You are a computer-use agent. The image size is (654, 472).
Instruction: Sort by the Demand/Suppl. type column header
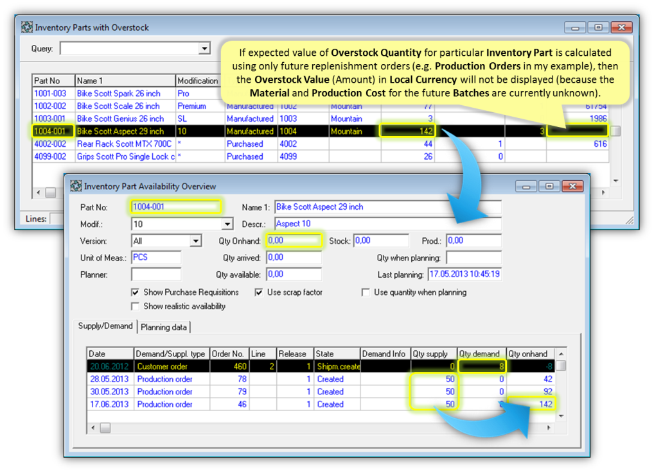[172, 354]
